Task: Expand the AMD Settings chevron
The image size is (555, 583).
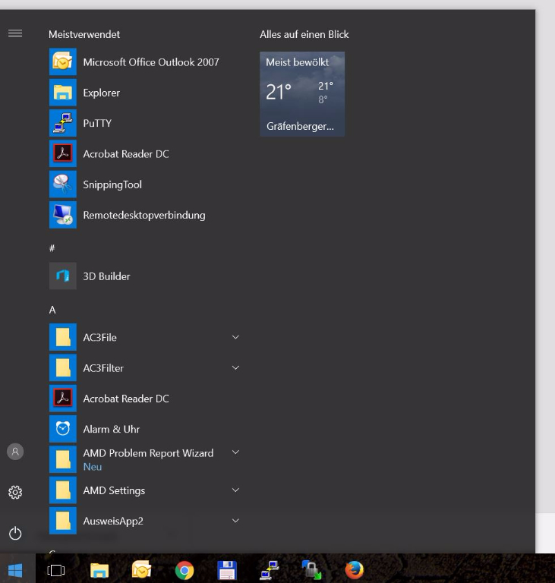Action: pos(235,490)
